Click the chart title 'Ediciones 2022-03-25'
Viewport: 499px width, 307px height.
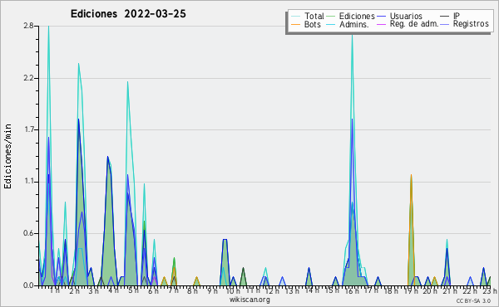coord(128,14)
